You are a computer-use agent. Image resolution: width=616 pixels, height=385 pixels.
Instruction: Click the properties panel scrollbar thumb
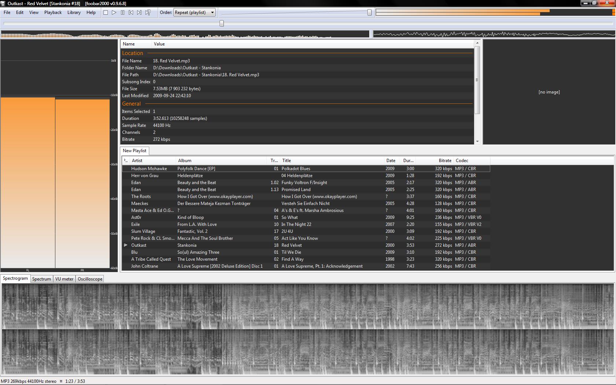[477, 80]
